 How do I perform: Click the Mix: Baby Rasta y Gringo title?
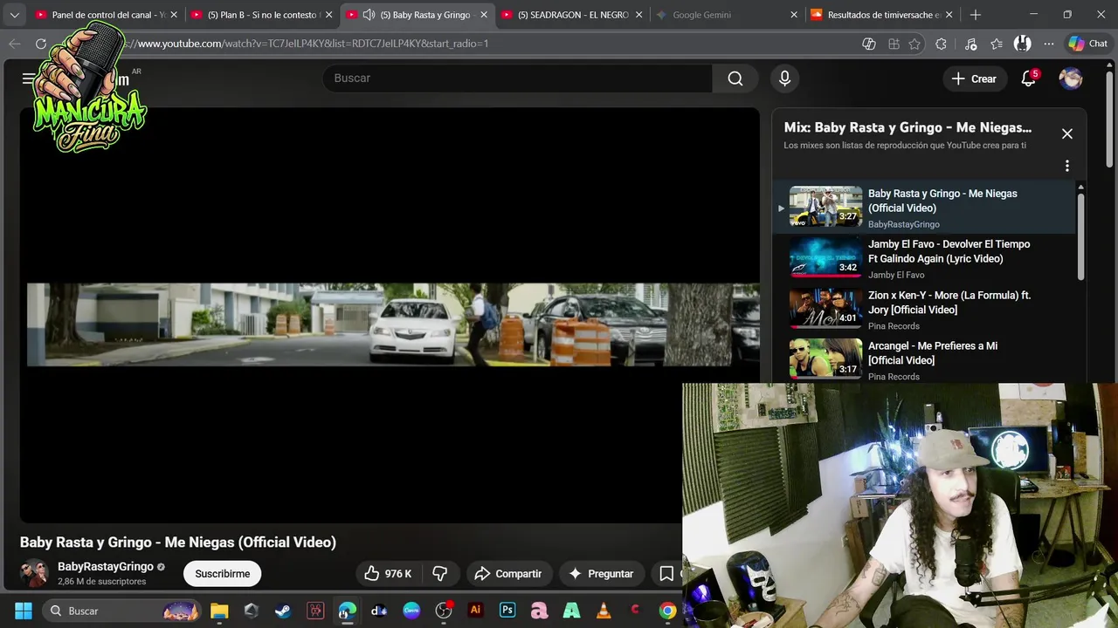(908, 127)
